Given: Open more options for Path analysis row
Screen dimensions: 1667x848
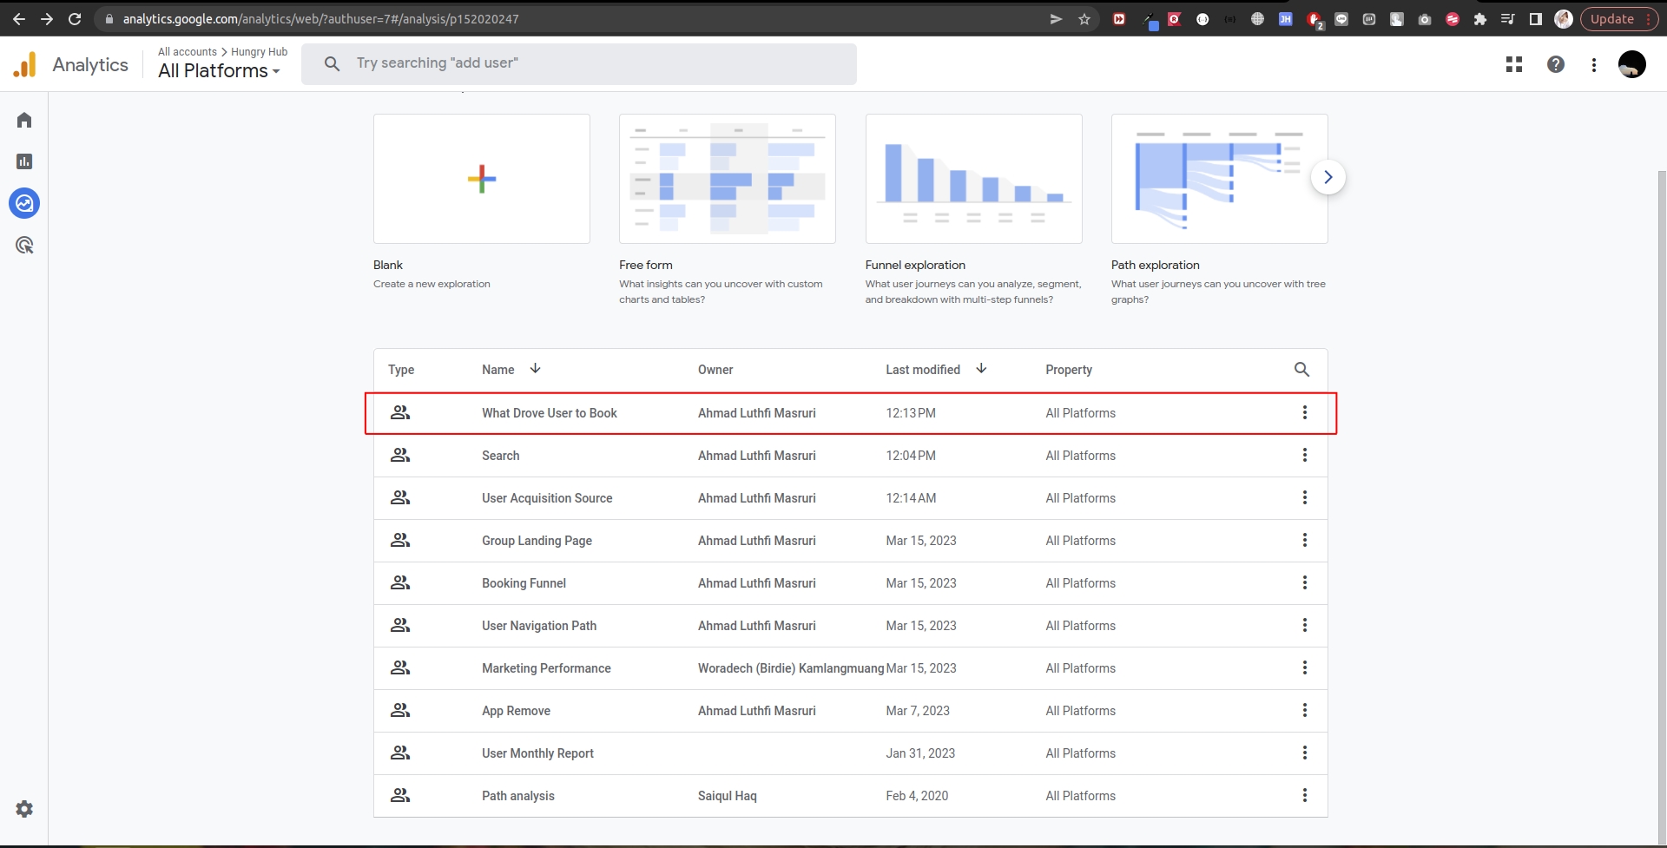Looking at the screenshot, I should pyautogui.click(x=1304, y=796).
